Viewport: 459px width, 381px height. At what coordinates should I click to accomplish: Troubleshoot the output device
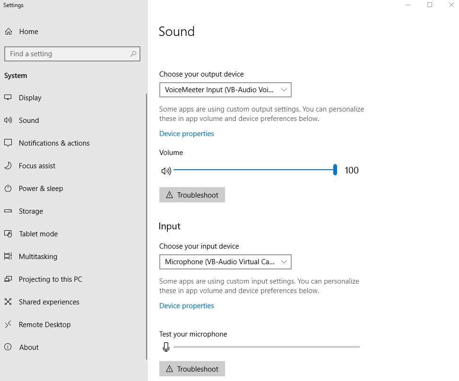192,195
